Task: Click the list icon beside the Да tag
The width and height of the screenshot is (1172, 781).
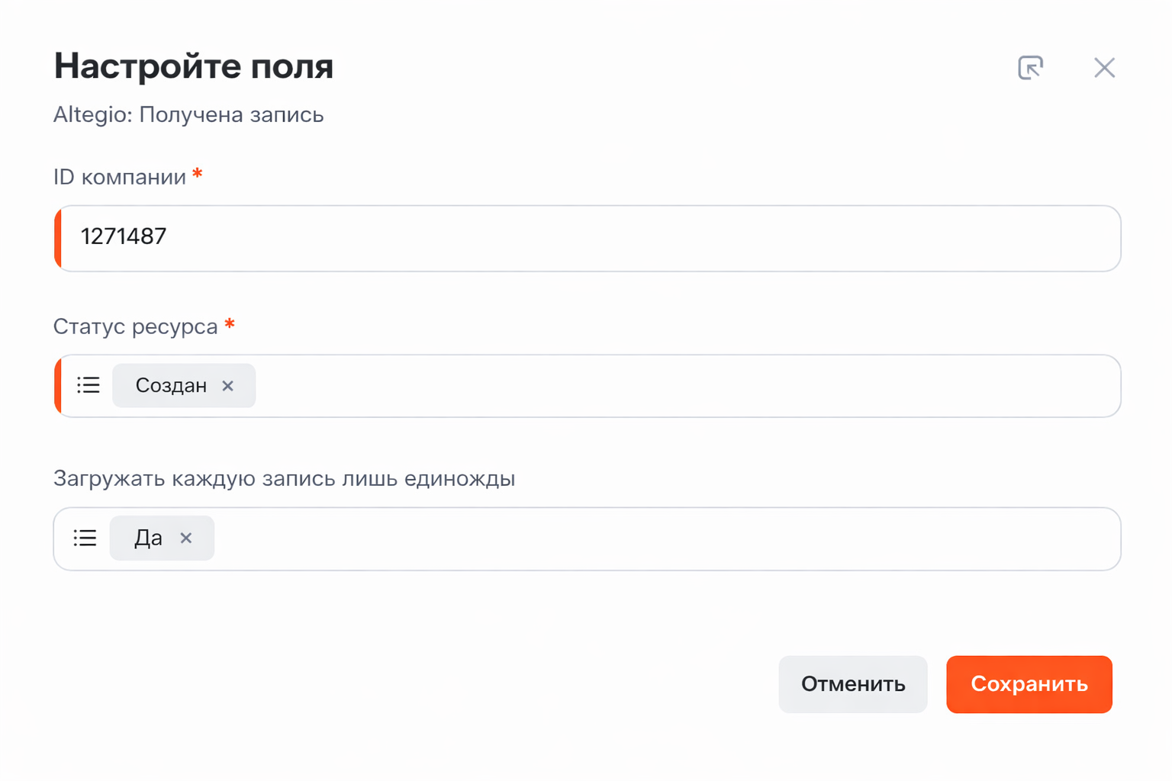Action: tap(85, 538)
